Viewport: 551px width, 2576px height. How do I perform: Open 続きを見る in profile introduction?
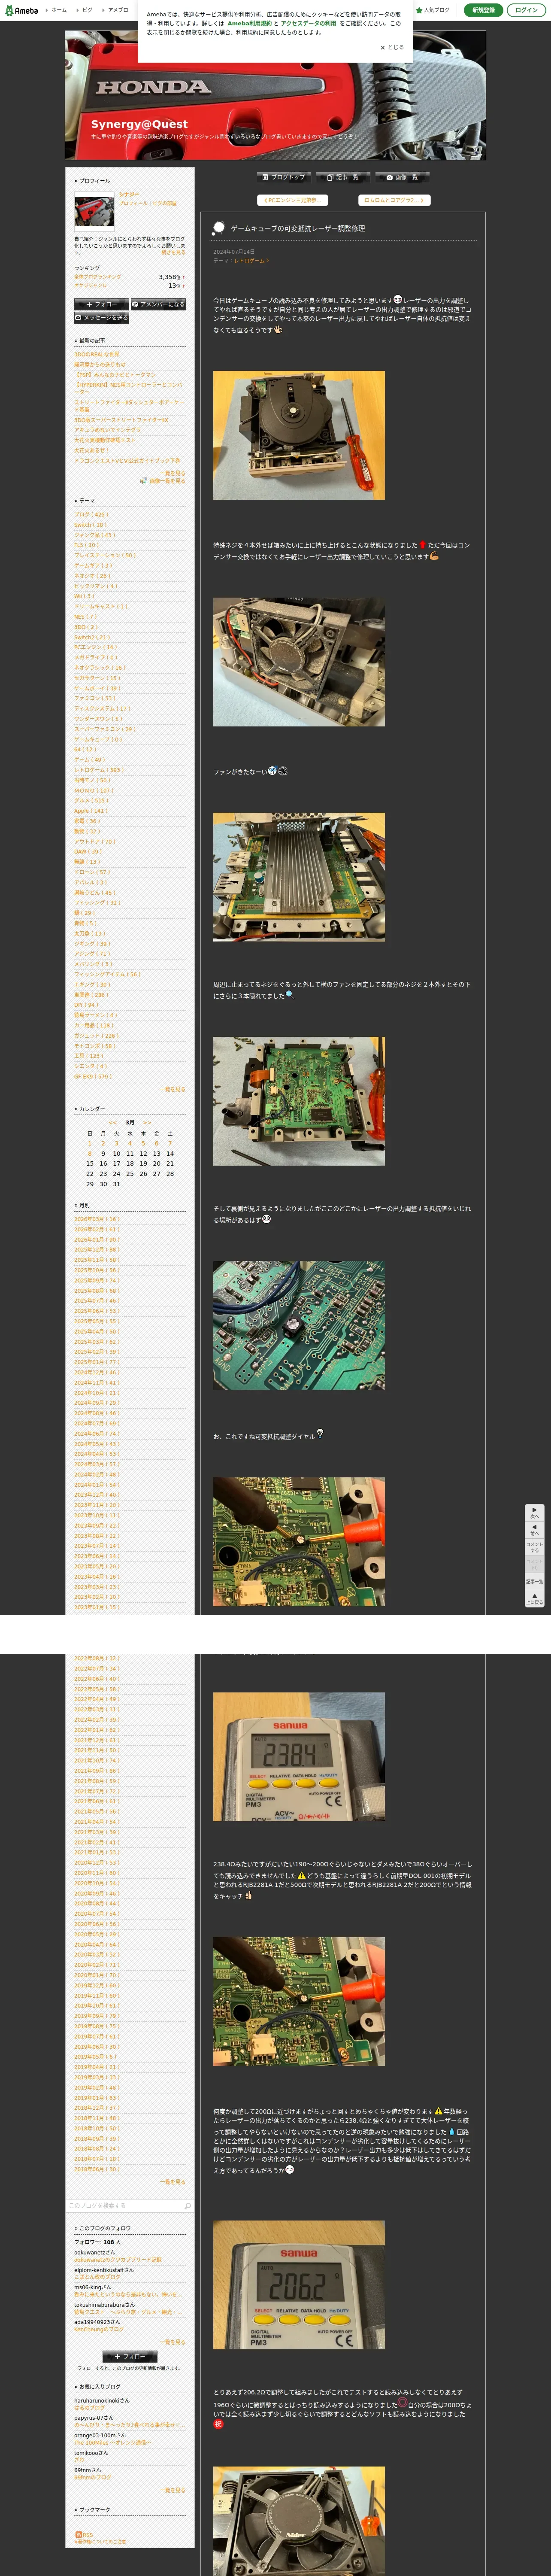pos(173,252)
